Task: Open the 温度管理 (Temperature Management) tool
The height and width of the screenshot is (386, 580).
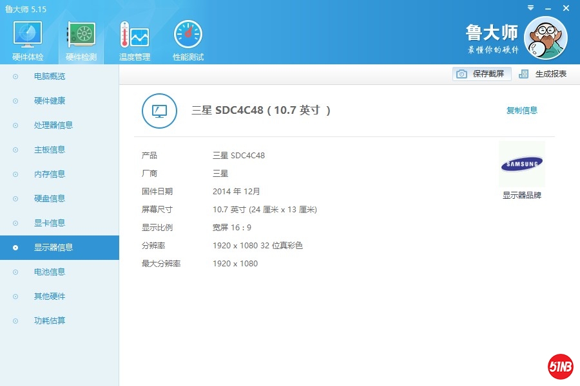Action: tap(133, 37)
